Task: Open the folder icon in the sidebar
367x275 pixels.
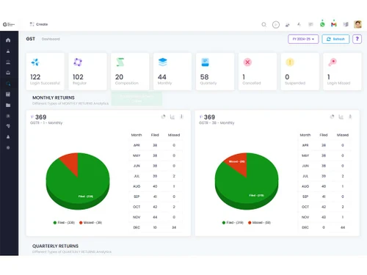Action: [x=8, y=105]
